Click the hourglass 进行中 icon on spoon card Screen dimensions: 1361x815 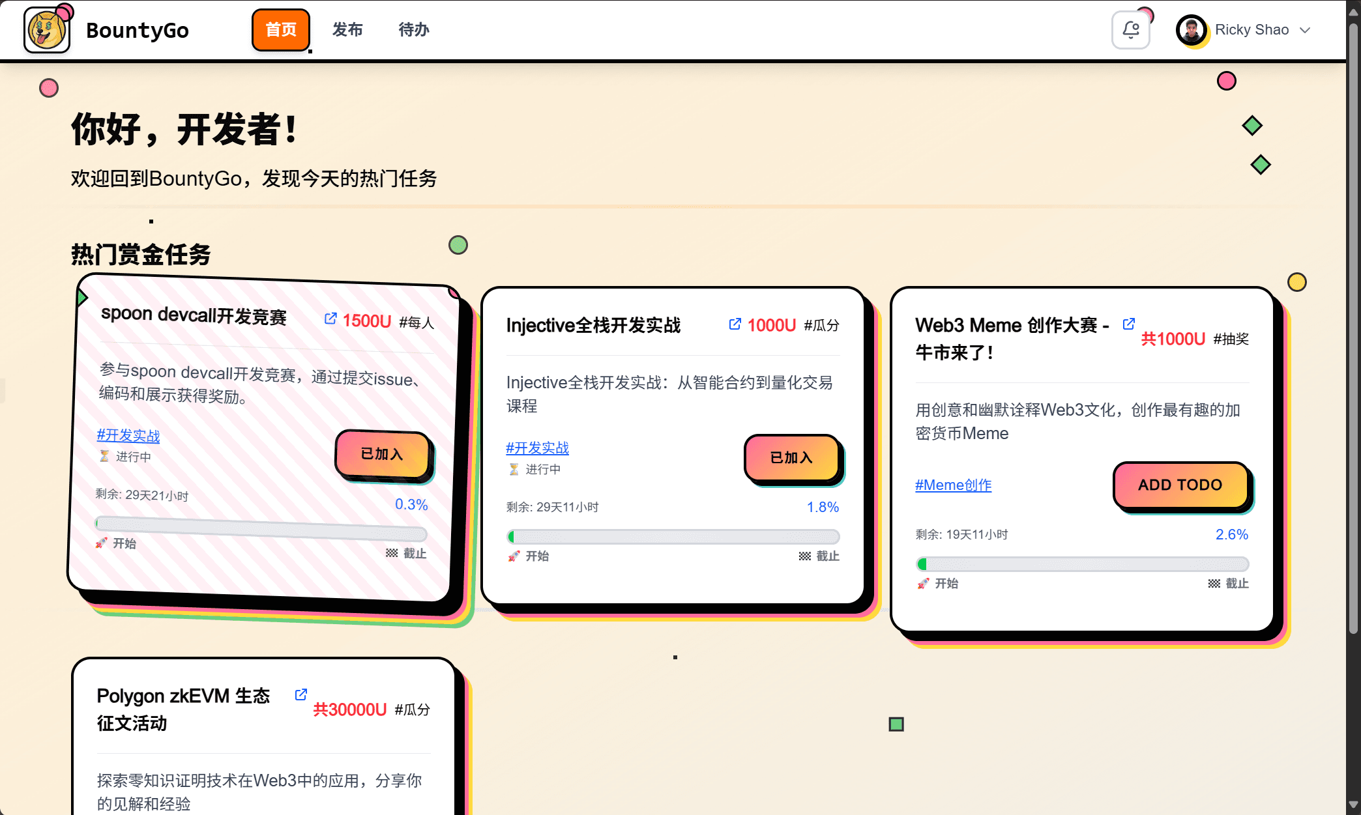(104, 456)
